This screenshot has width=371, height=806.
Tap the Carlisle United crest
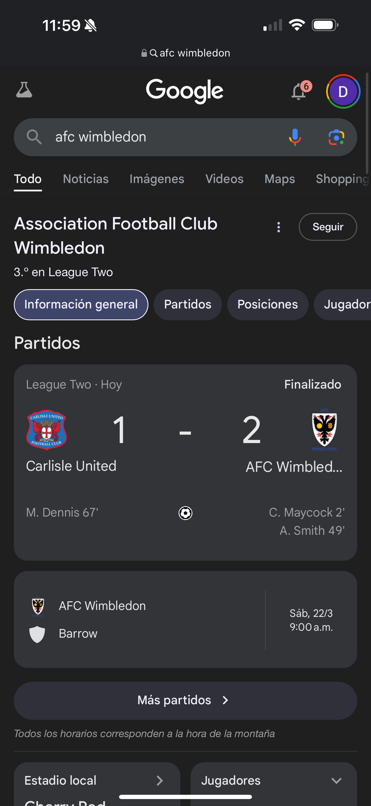click(46, 430)
